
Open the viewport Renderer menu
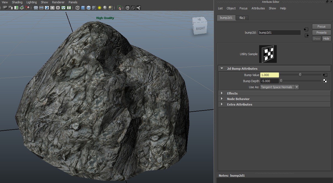click(x=58, y=2)
